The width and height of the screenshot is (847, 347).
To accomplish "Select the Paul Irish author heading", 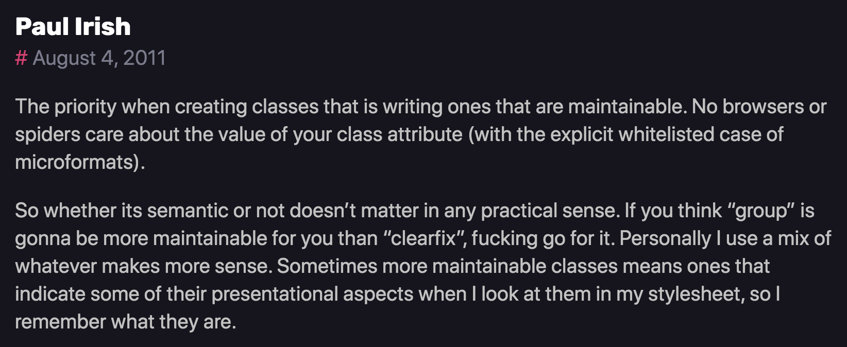I will point(73,26).
